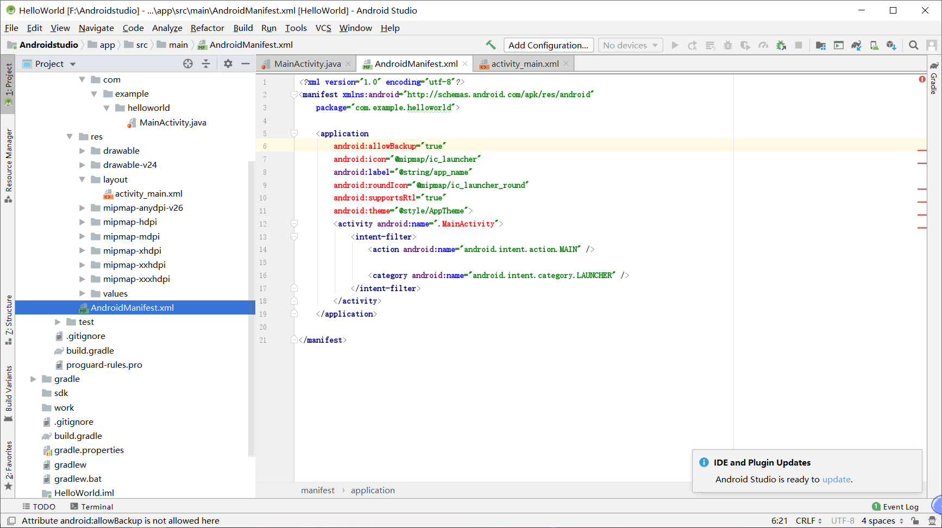Viewport: 942px width, 528px height.
Task: Collapse the helloworld package
Action: coord(106,108)
